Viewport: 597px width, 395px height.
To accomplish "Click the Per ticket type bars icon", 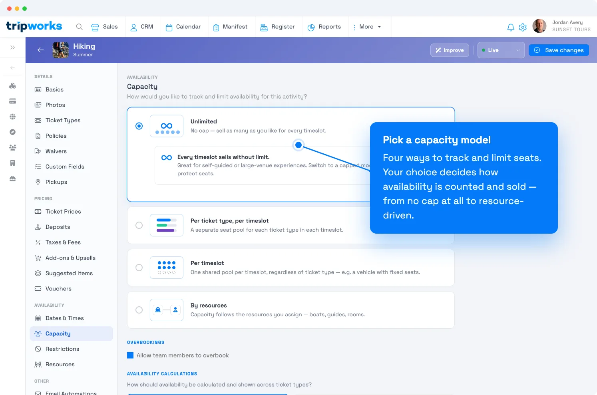I will pos(167,225).
